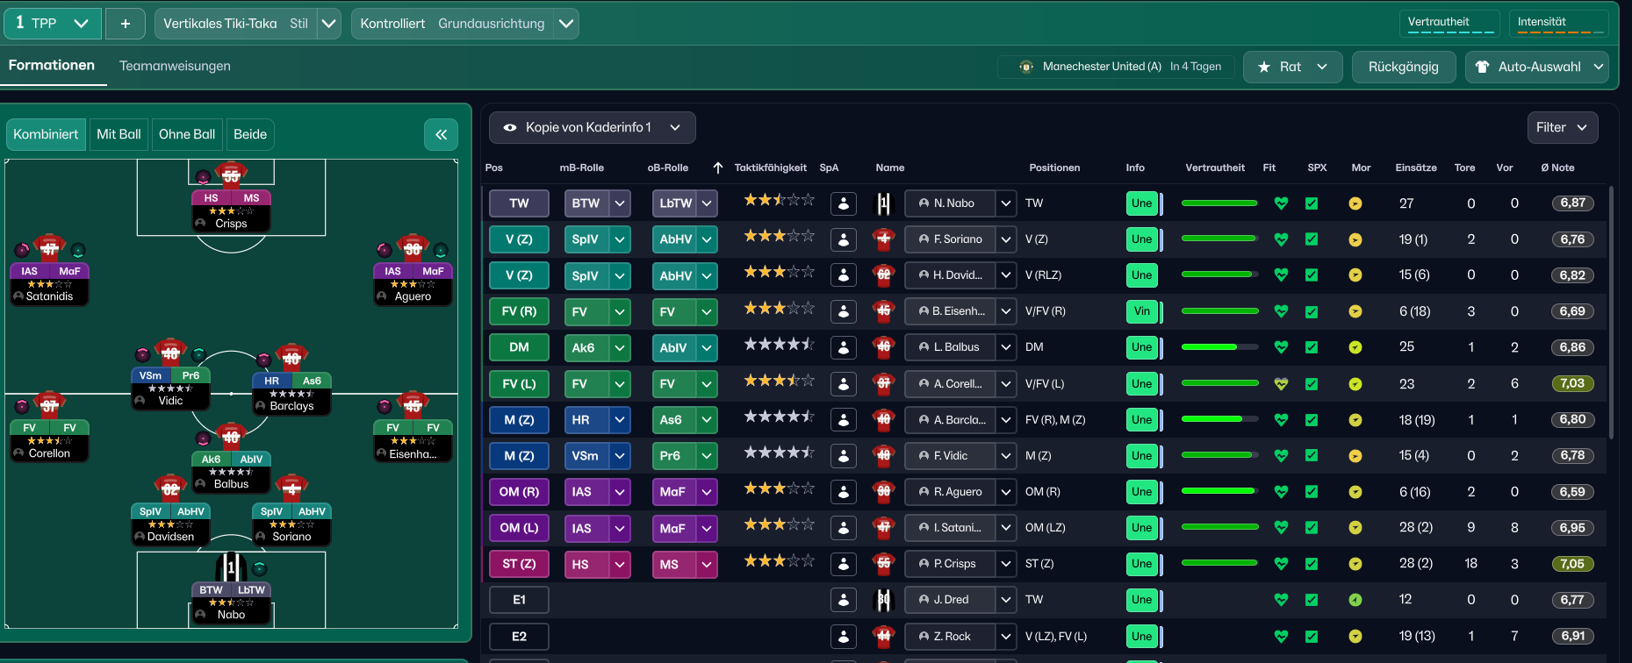Select the Beide view tab
This screenshot has height=663, width=1632.
coord(250,134)
